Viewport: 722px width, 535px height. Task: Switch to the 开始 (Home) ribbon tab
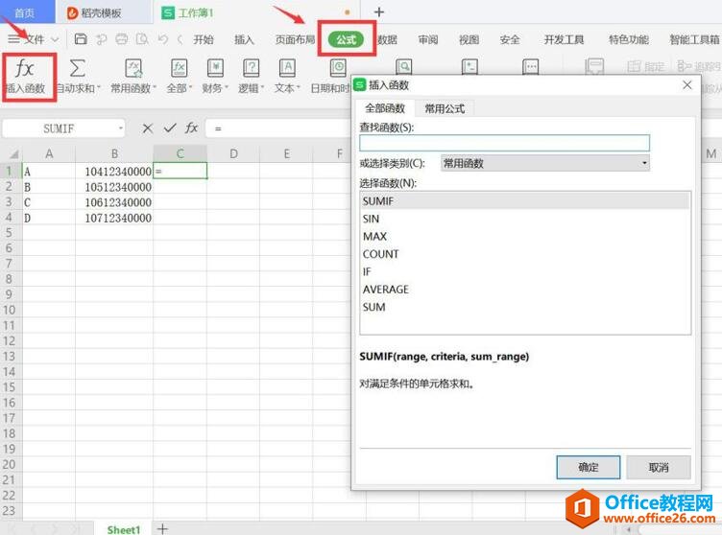click(x=204, y=39)
